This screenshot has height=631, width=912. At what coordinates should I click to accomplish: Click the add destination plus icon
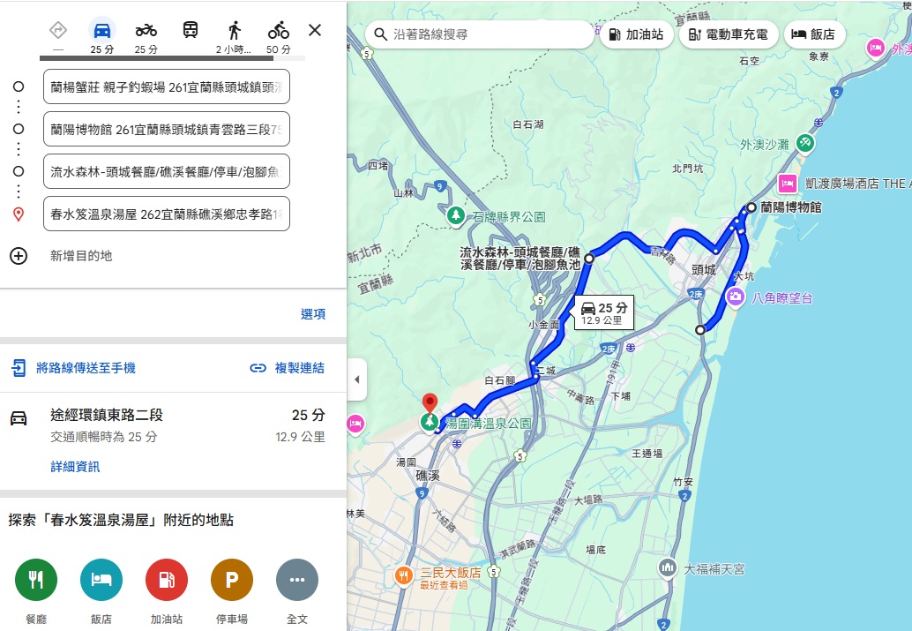click(x=19, y=256)
